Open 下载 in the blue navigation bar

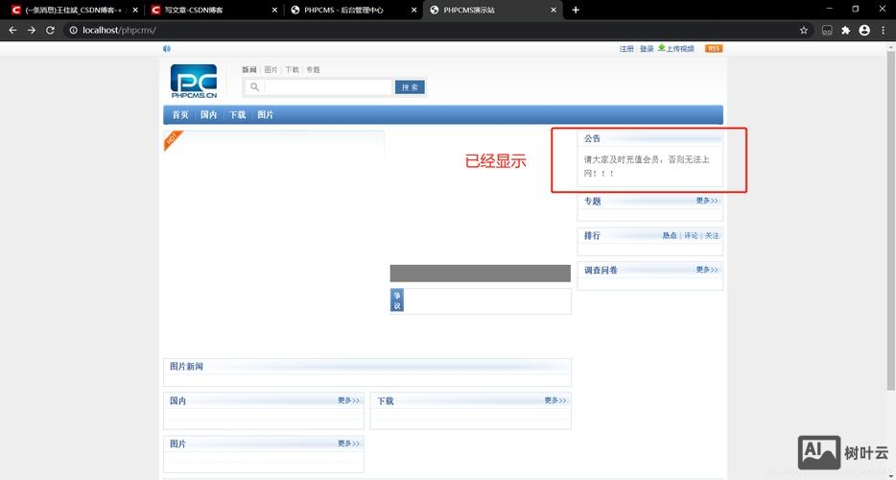coord(237,115)
